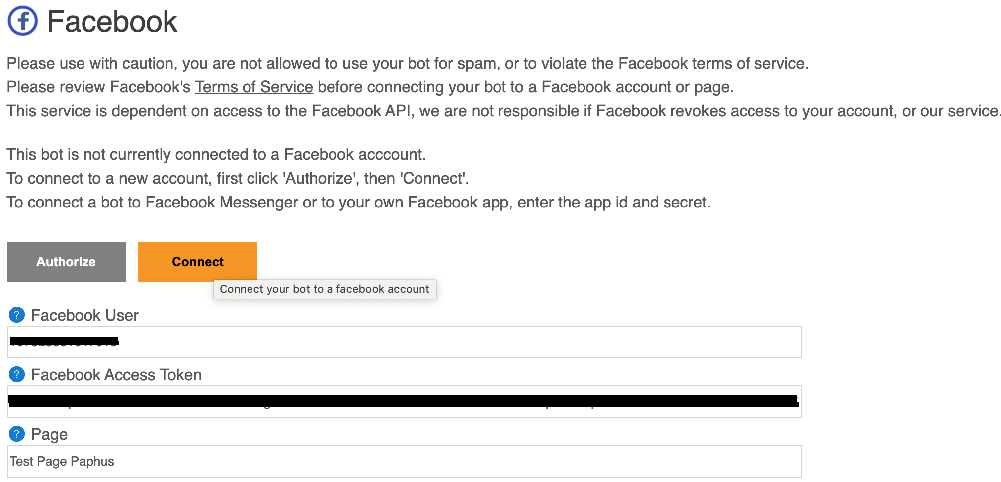The width and height of the screenshot is (1001, 482).
Task: Click the Facebook logo icon
Action: [23, 21]
